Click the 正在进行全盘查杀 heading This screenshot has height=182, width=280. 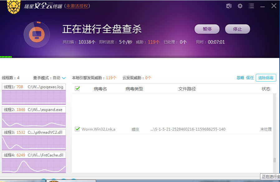point(102,29)
